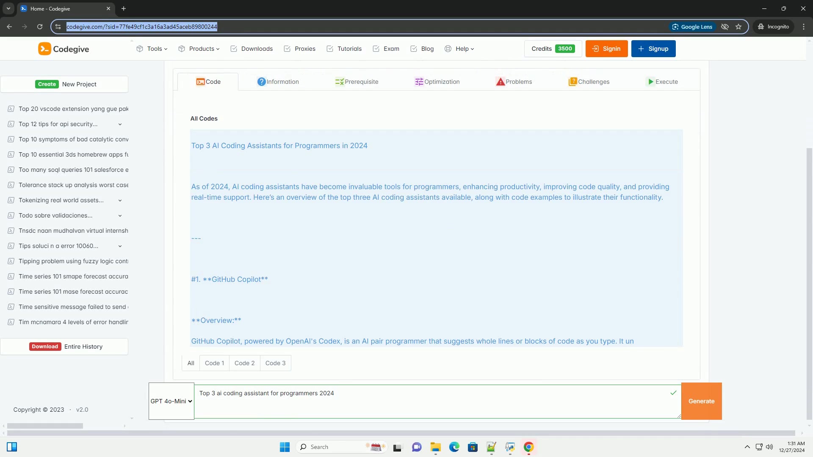The width and height of the screenshot is (813, 457).
Task: Click the Tutorials nav icon
Action: (330, 49)
